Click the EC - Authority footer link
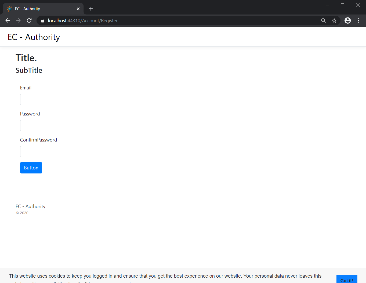Image resolution: width=366 pixels, height=283 pixels. click(30, 206)
